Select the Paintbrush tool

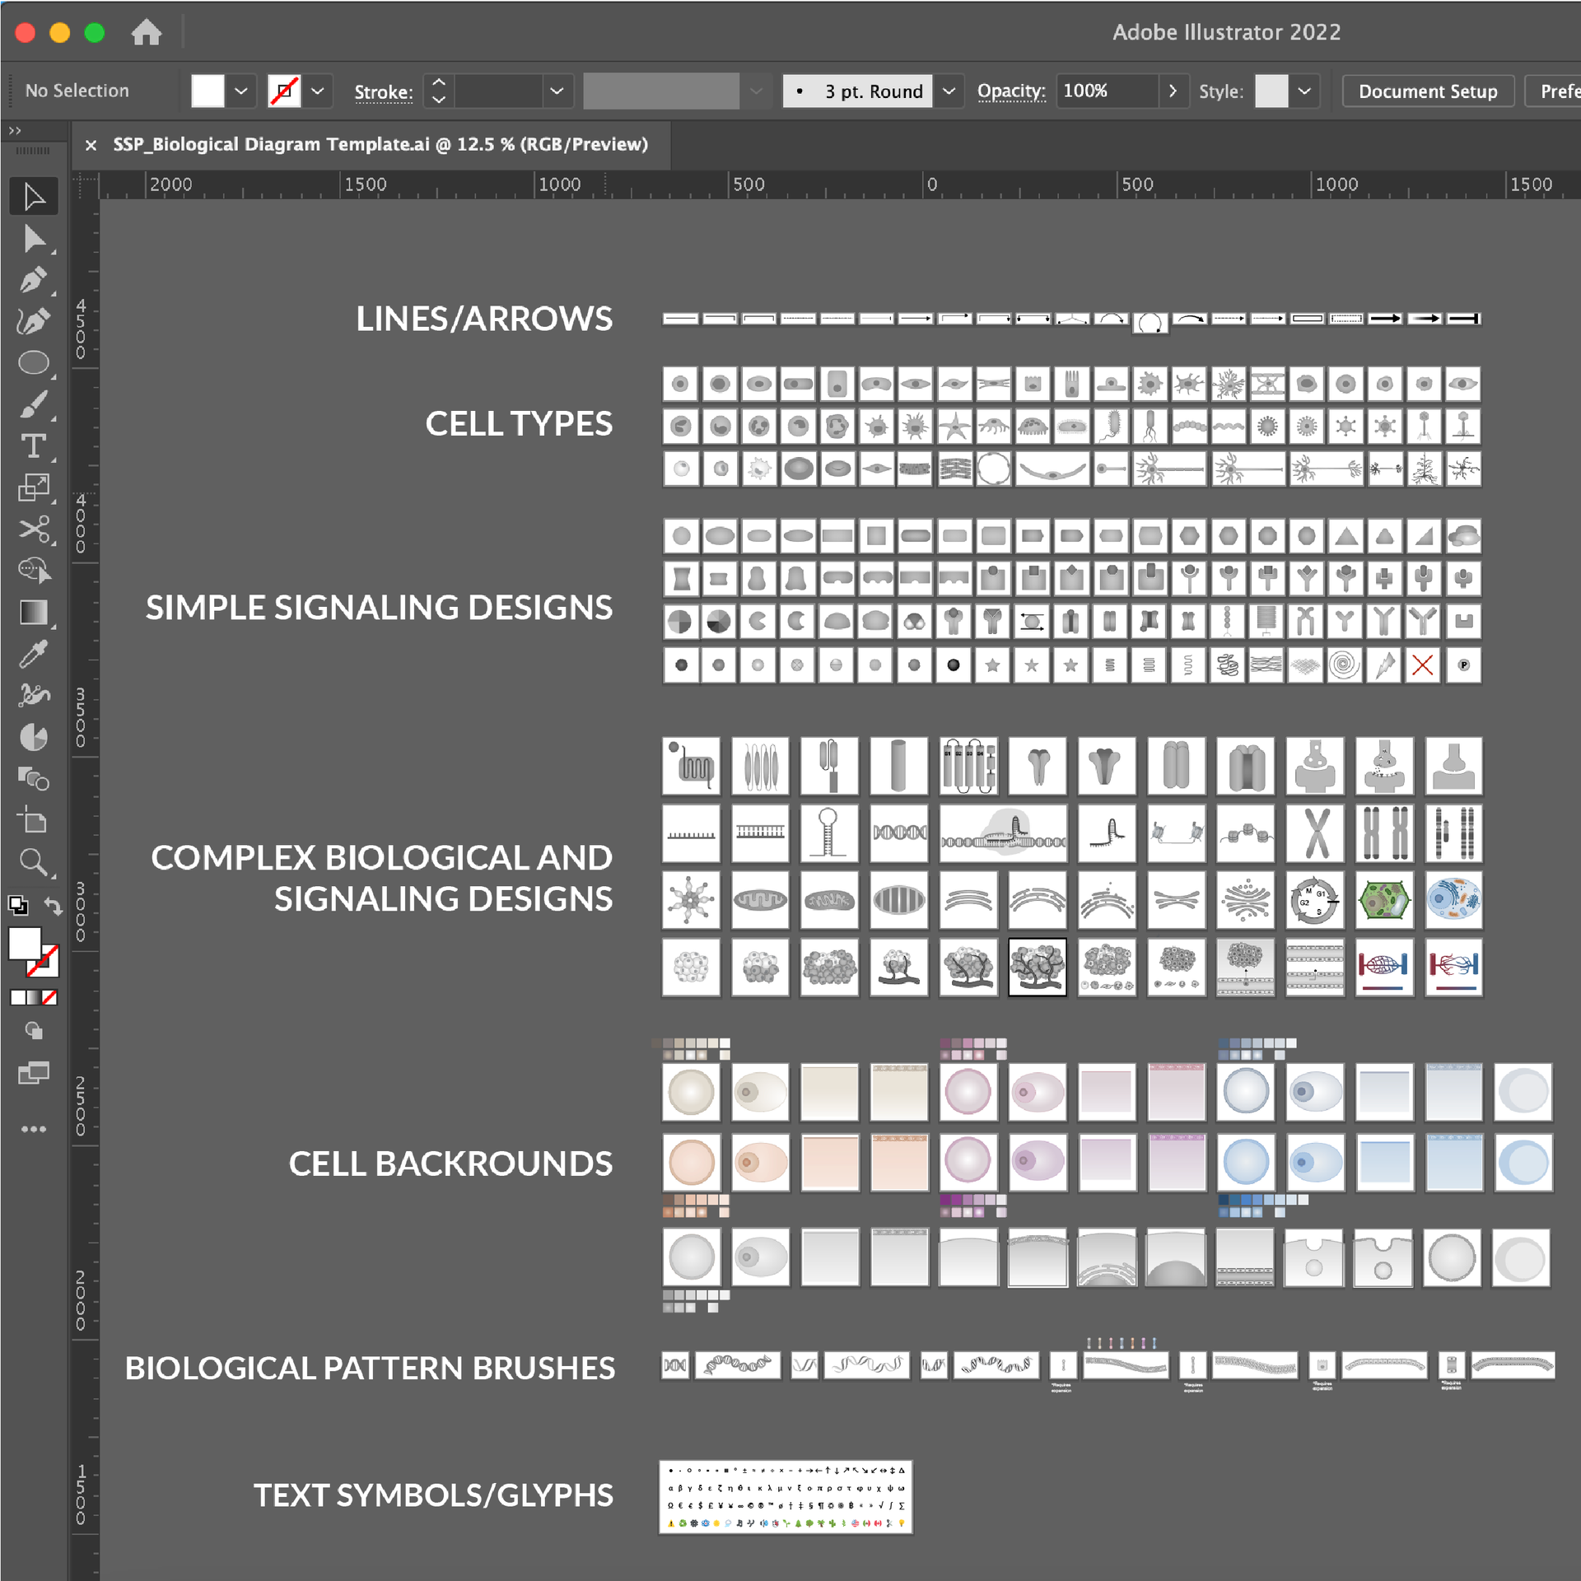(34, 404)
